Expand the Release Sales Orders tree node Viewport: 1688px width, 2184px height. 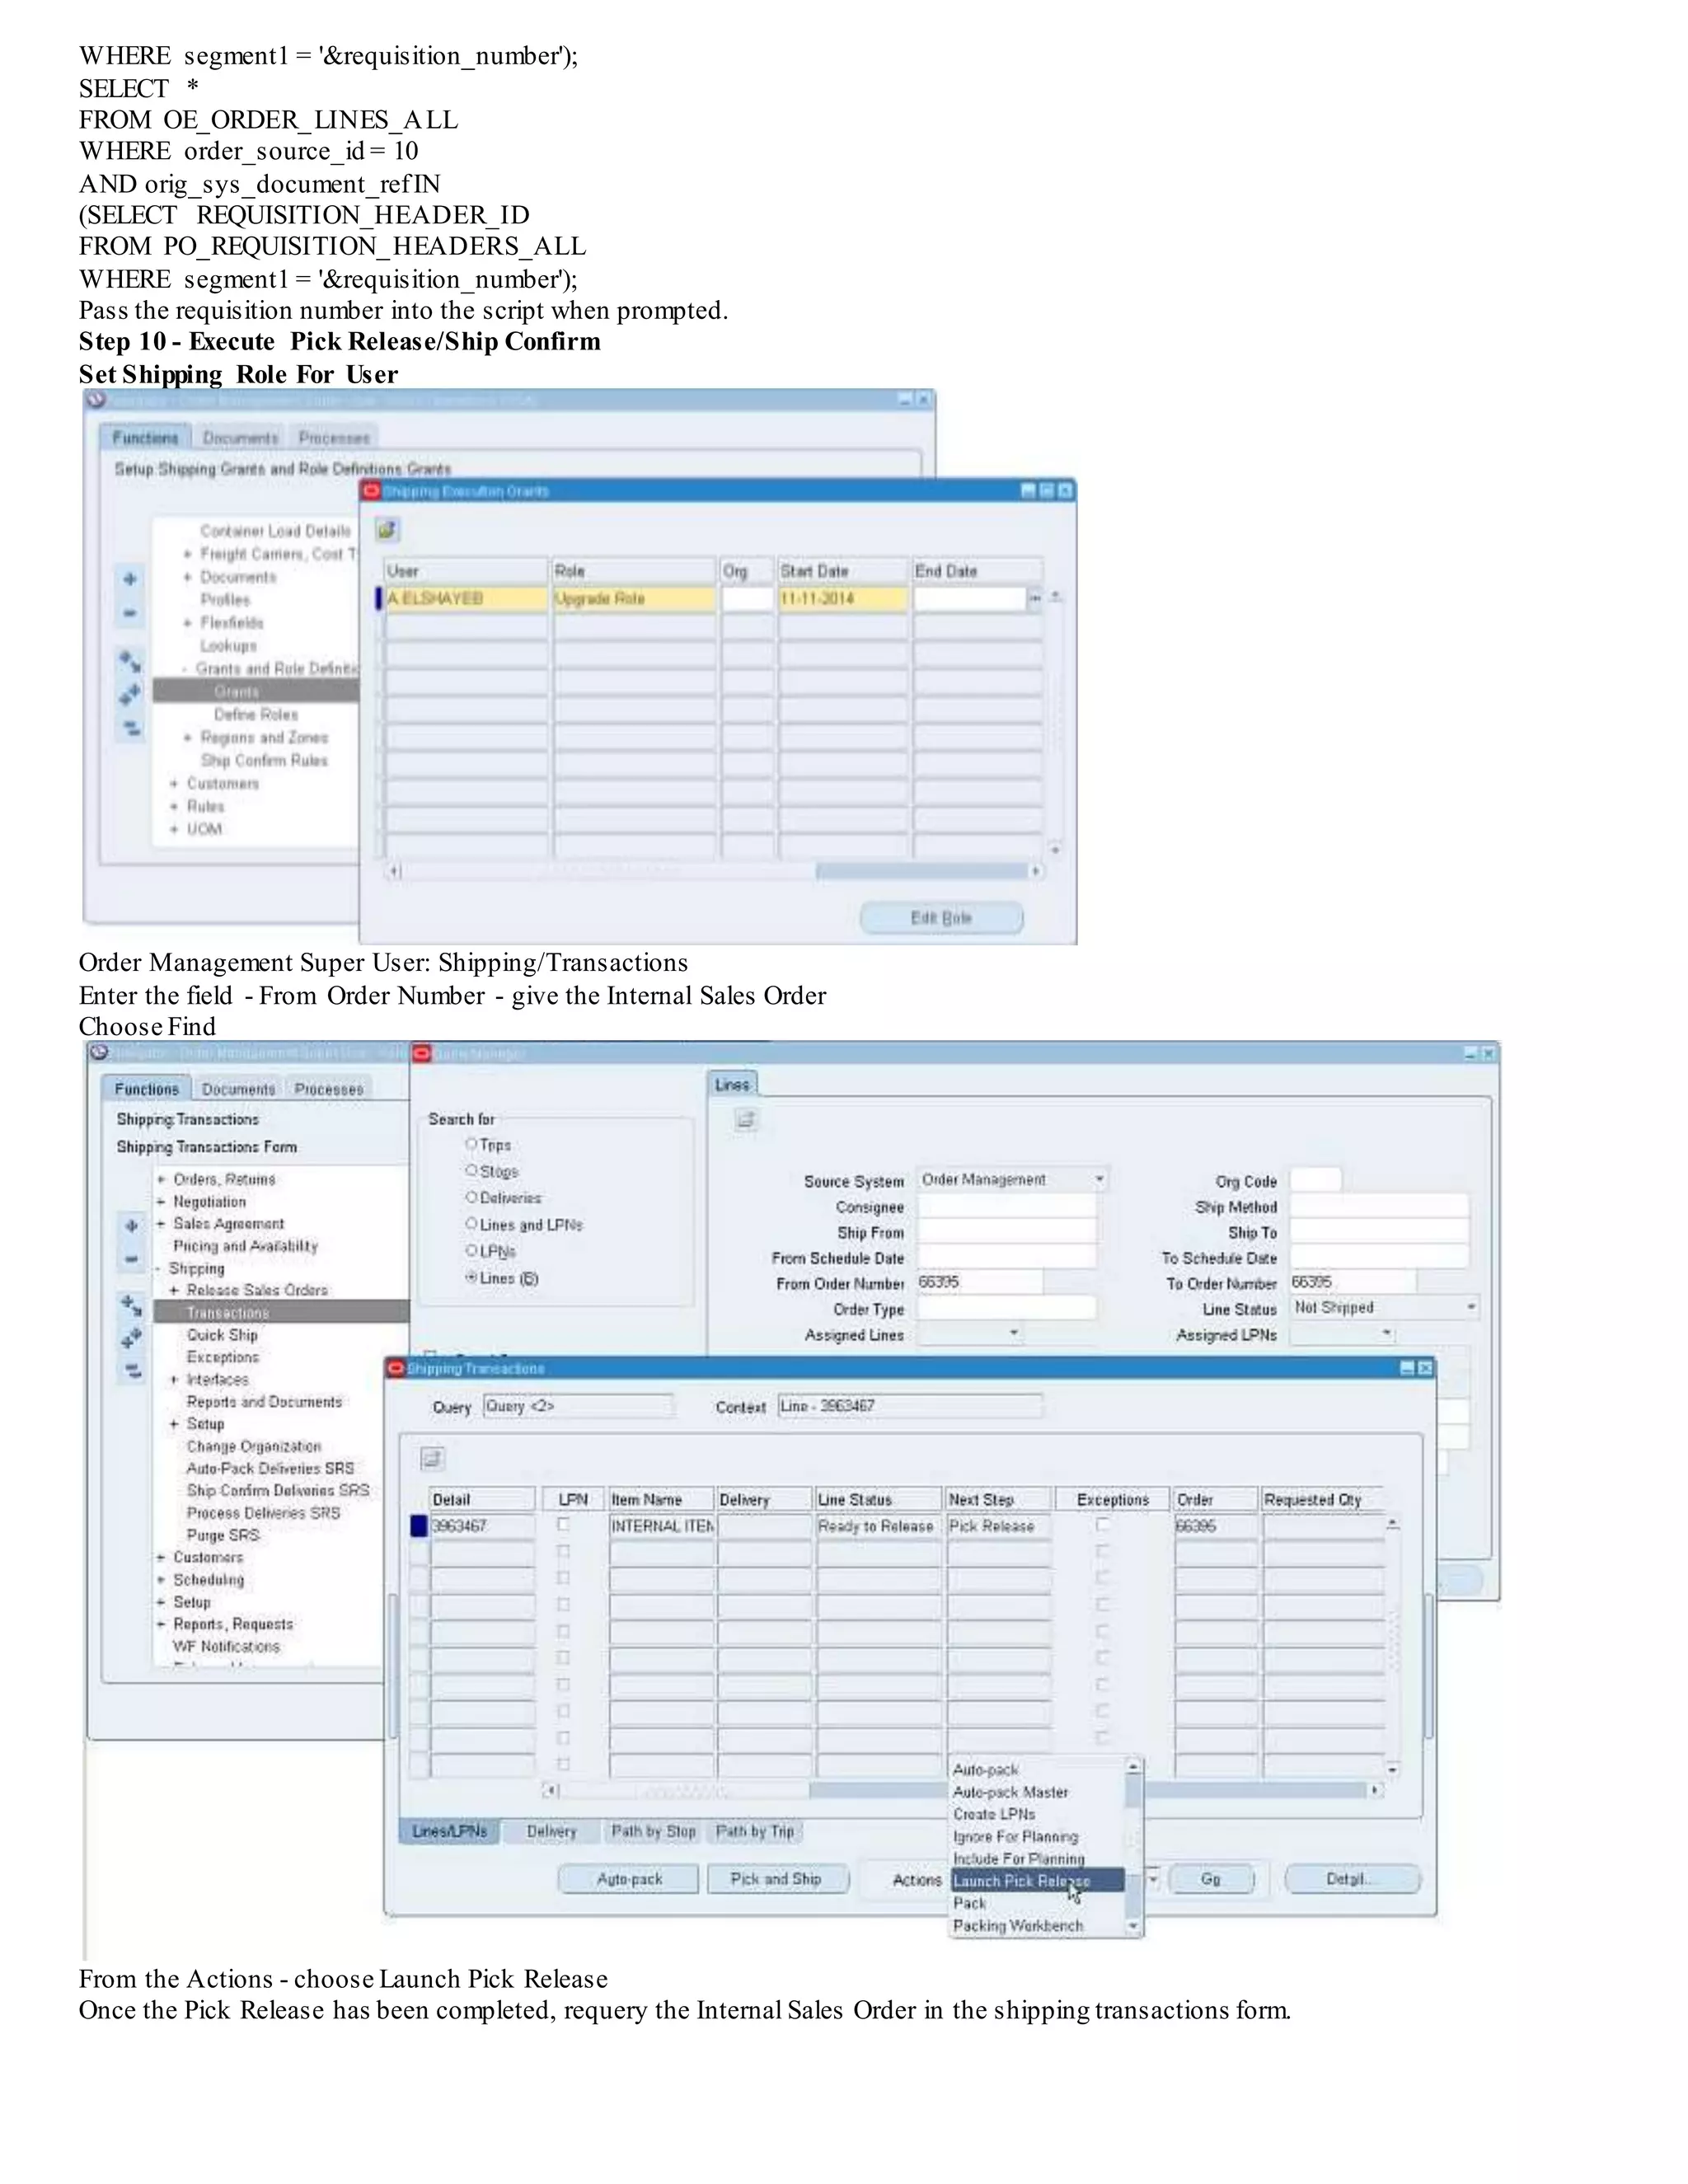coord(174,1290)
